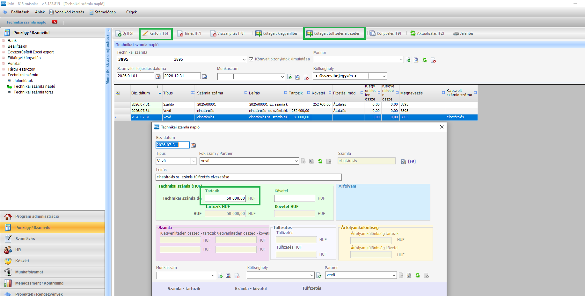The width and height of the screenshot is (585, 296).
Task: Open the Típus 'Vevő' dropdown in the dialog
Action: click(x=194, y=161)
